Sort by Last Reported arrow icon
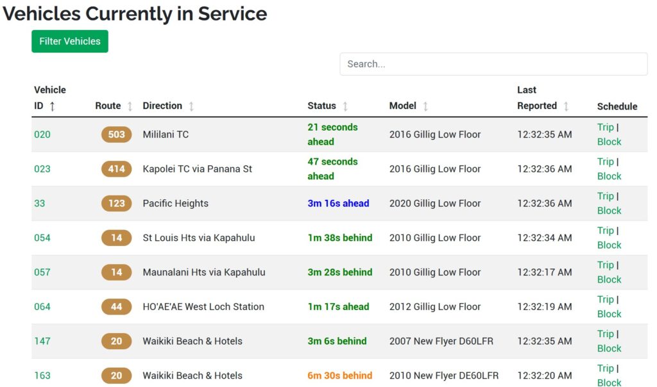657x387 pixels. pos(566,106)
